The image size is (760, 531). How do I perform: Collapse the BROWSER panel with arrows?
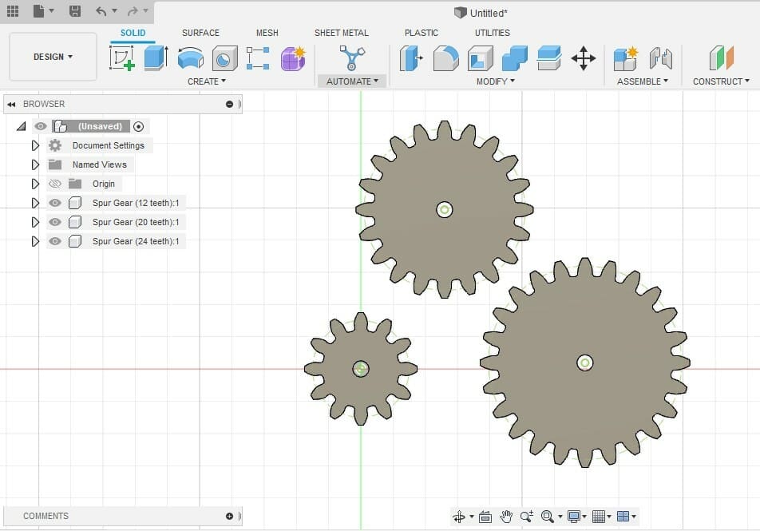point(11,105)
